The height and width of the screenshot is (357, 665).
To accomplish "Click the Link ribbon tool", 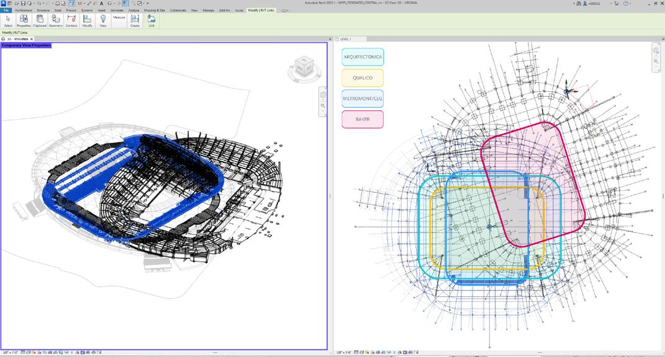I will 152,20.
